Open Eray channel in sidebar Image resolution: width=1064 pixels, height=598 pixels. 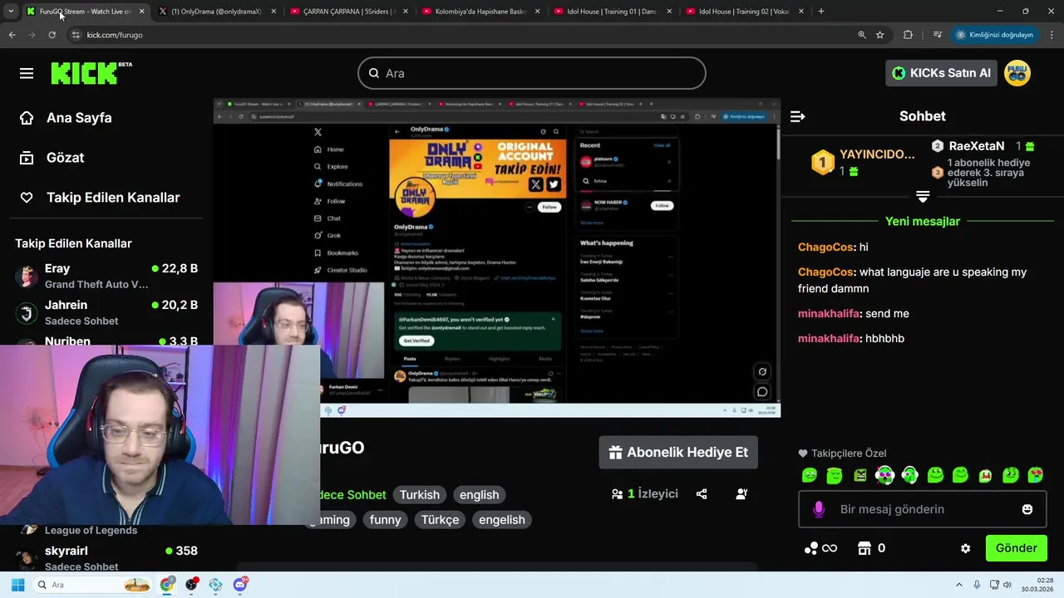coord(106,276)
